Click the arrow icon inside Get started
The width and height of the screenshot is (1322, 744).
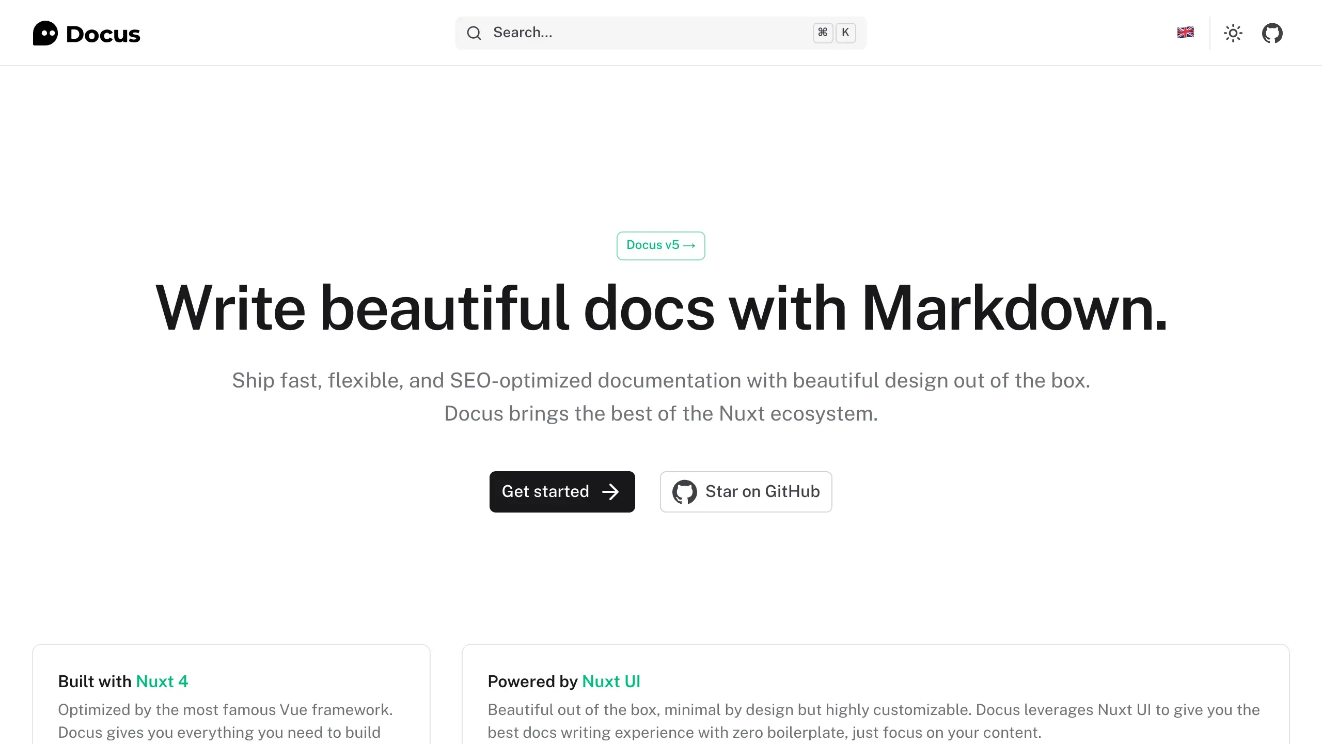(x=611, y=491)
